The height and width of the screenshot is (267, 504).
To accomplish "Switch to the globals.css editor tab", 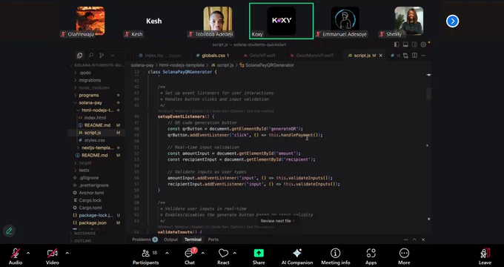I will point(213,56).
